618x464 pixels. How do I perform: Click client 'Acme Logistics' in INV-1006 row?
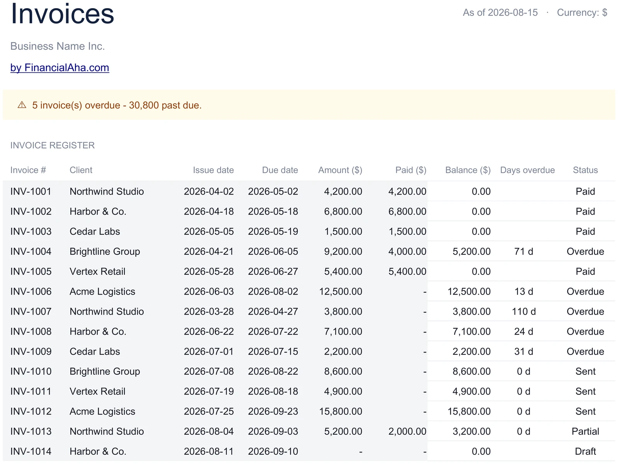102,292
